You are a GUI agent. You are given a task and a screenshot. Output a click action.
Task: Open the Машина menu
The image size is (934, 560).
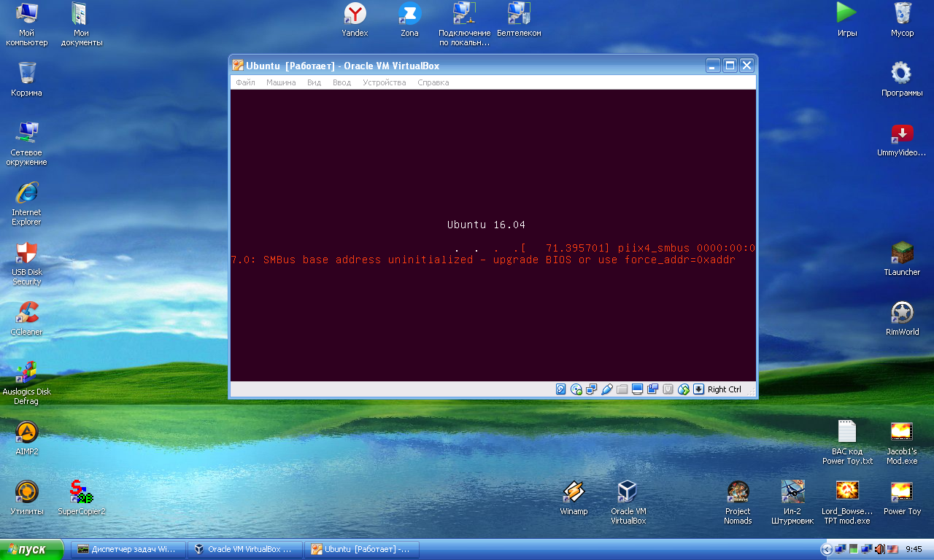[281, 82]
